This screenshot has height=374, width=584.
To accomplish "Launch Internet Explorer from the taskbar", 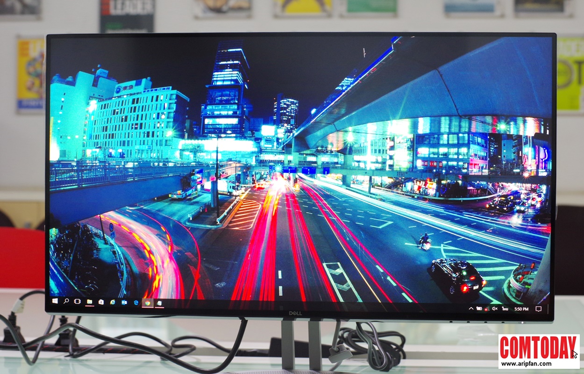I will (x=113, y=302).
